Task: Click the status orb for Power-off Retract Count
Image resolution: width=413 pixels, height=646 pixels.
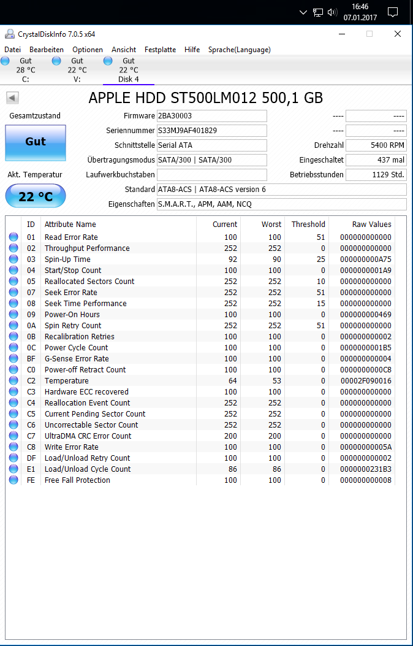Action: [13, 369]
